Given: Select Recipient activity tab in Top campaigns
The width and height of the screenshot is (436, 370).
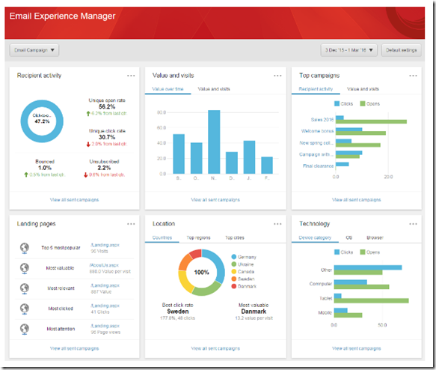Looking at the screenshot, I should pos(316,89).
